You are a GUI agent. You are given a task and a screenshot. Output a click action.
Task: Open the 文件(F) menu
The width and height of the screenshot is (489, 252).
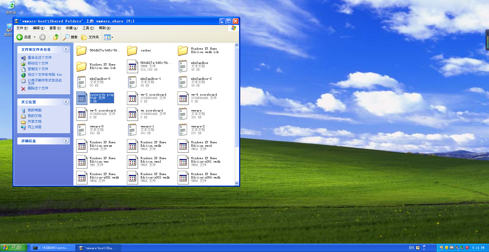(22, 28)
